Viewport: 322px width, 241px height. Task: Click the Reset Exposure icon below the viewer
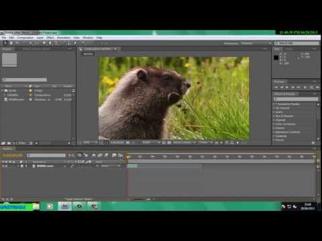[x=237, y=143]
